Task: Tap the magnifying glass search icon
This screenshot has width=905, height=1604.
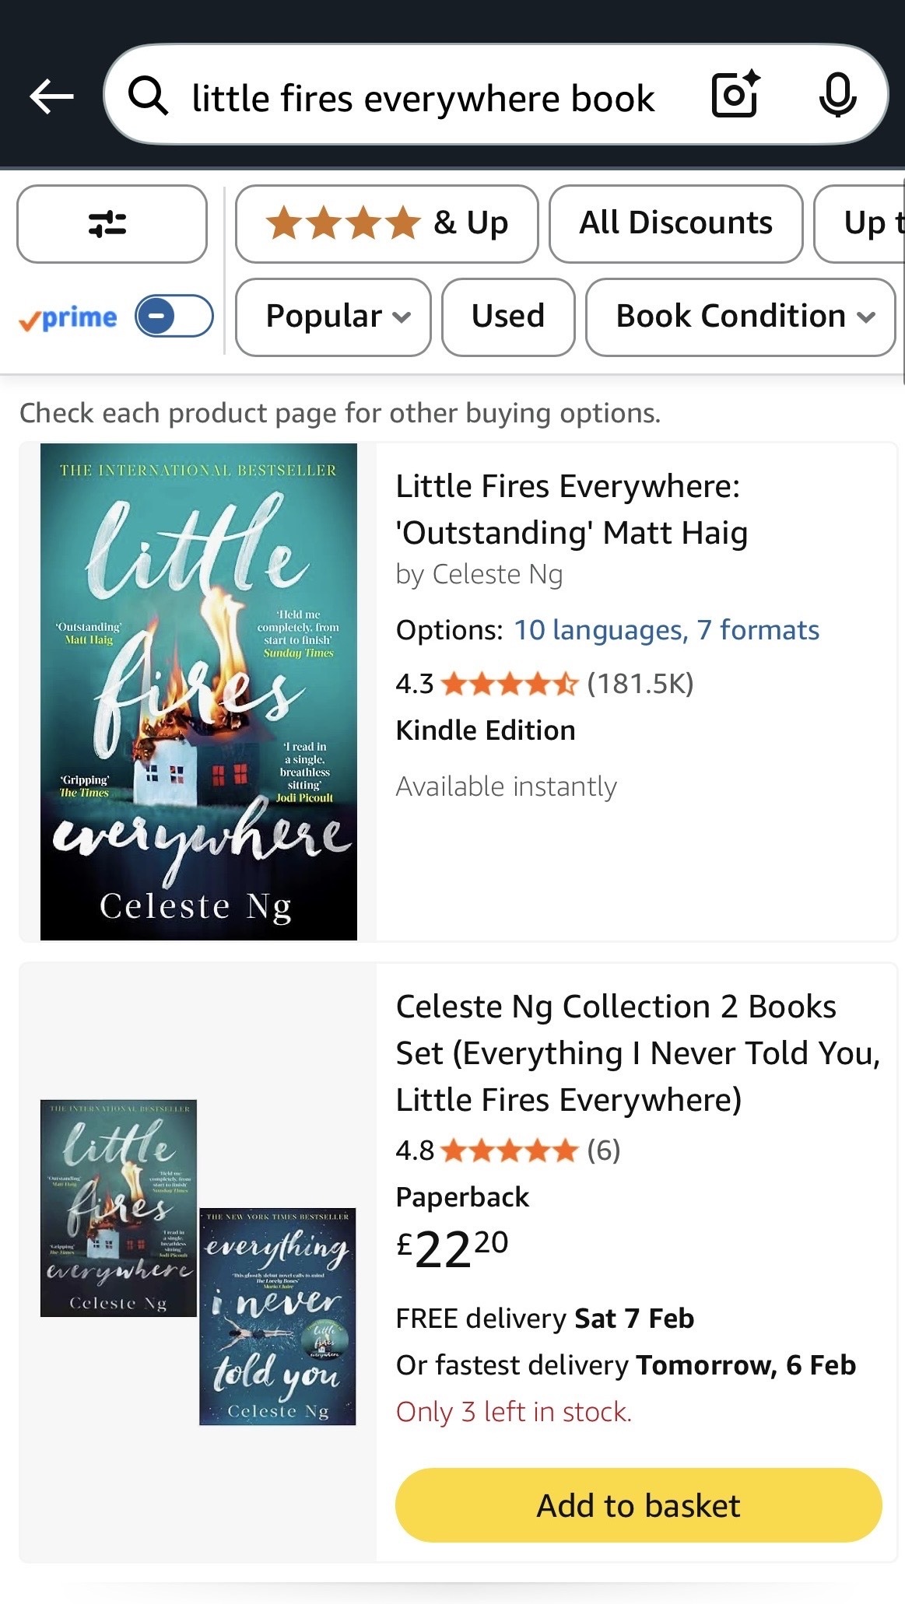Action: (x=150, y=96)
